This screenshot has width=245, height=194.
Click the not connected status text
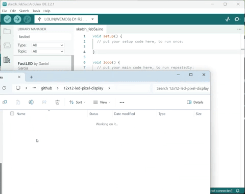(x=222, y=191)
